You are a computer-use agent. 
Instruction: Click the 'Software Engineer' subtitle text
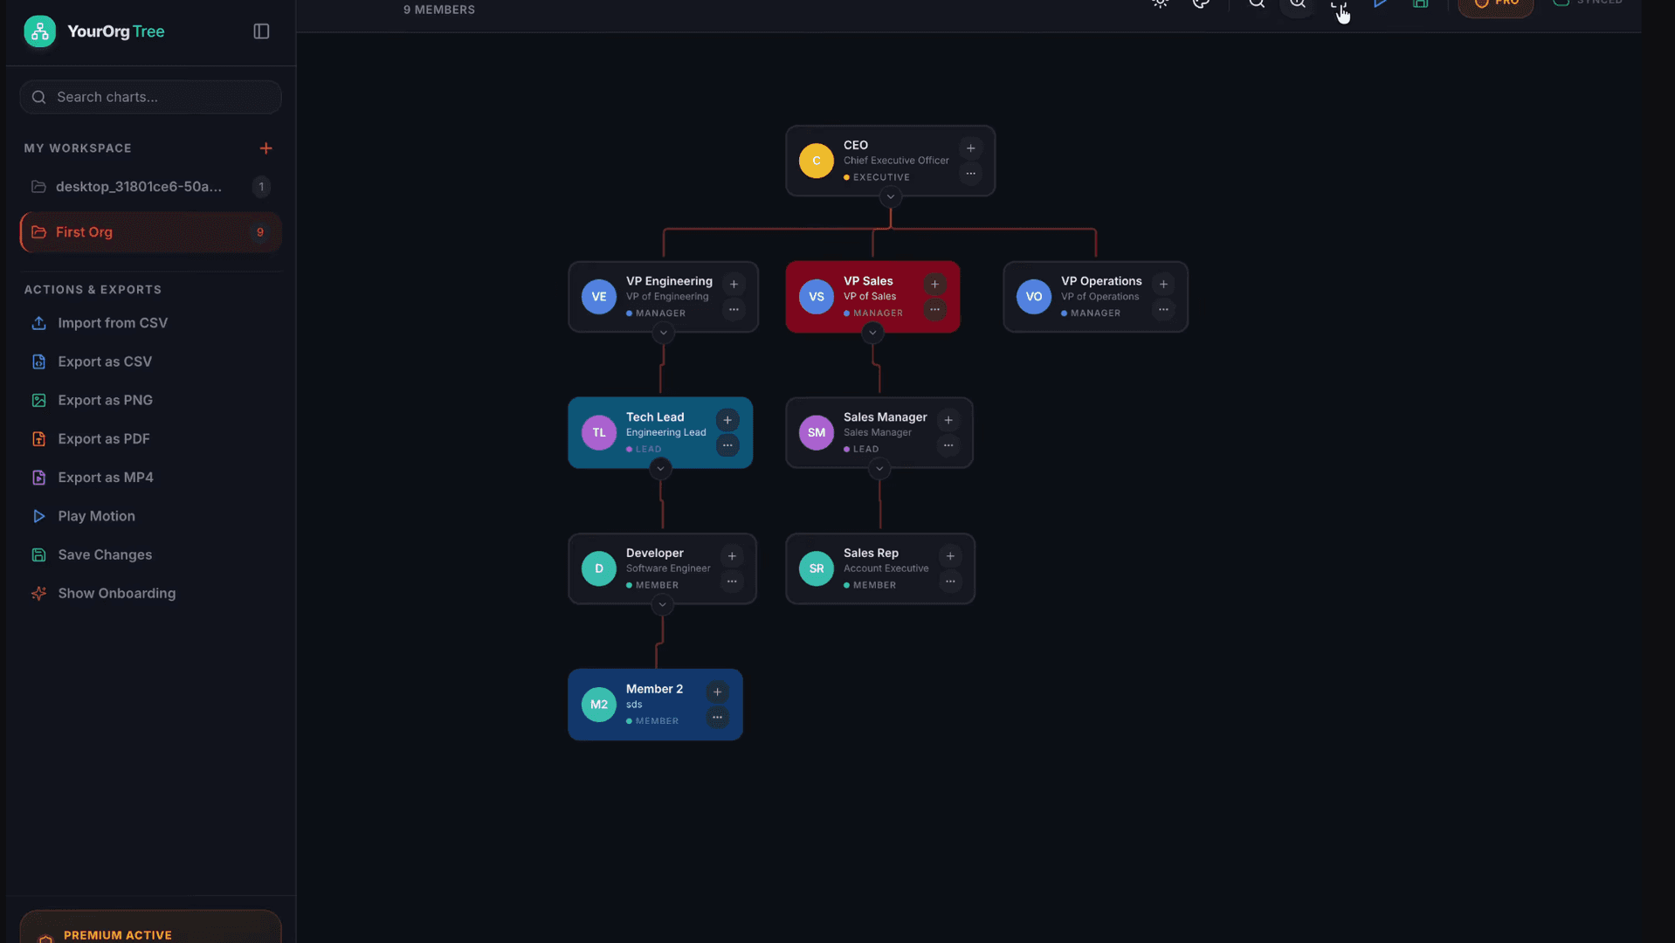668,568
